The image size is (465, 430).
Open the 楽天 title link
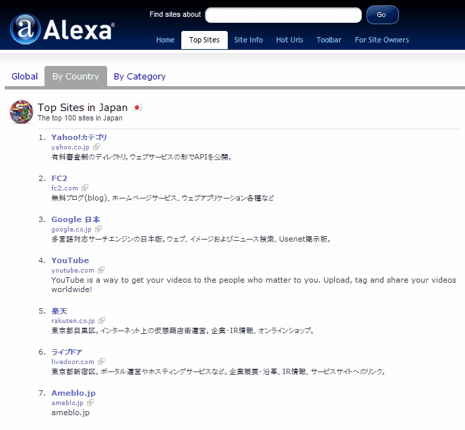(59, 311)
